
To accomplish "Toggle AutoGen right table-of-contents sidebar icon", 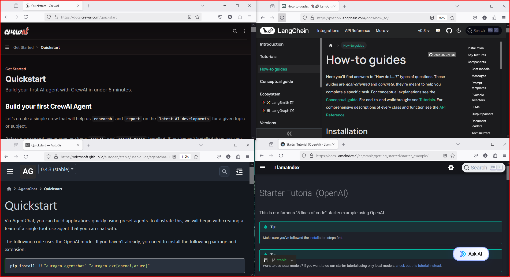I will (239, 171).
